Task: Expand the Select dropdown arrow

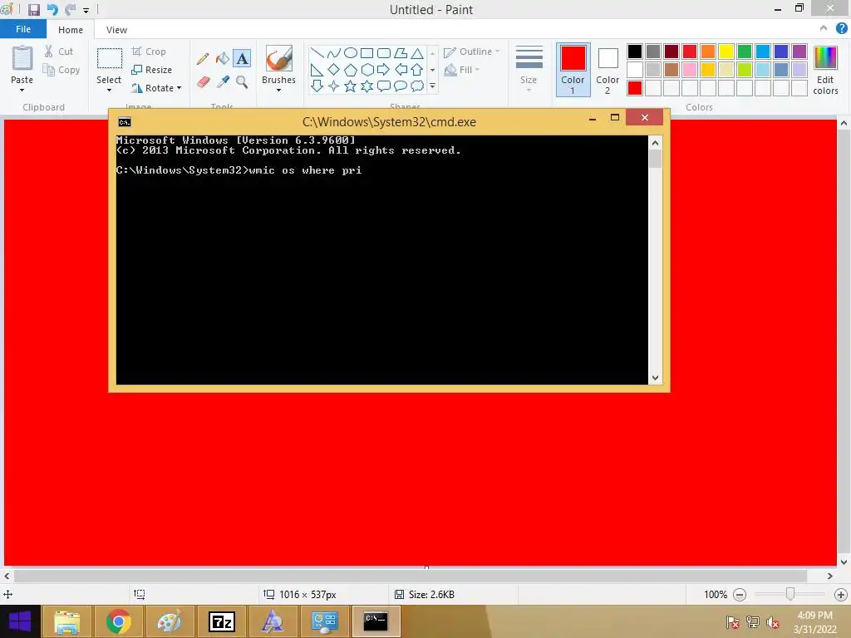Action: click(109, 90)
